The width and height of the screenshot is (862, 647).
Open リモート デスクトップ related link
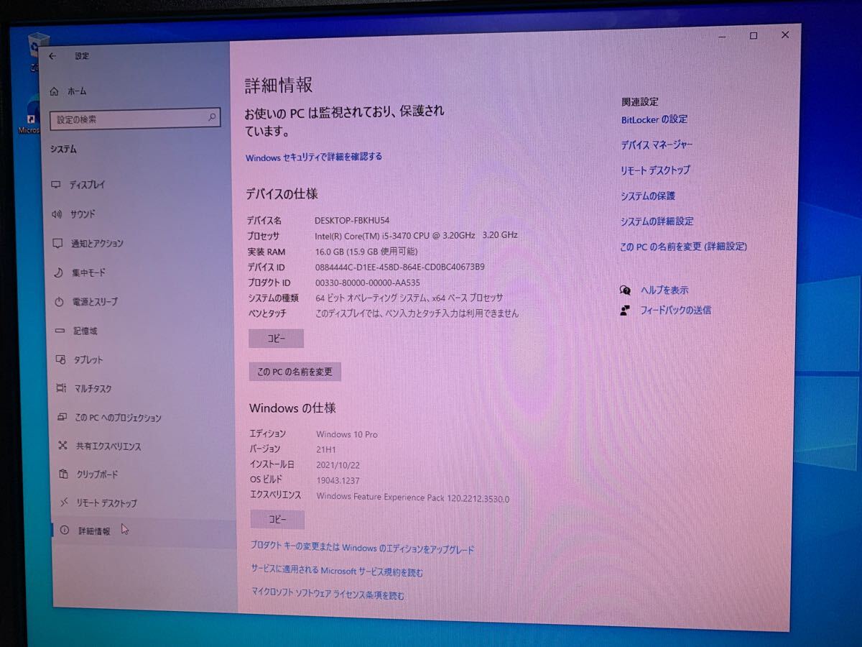point(655,170)
